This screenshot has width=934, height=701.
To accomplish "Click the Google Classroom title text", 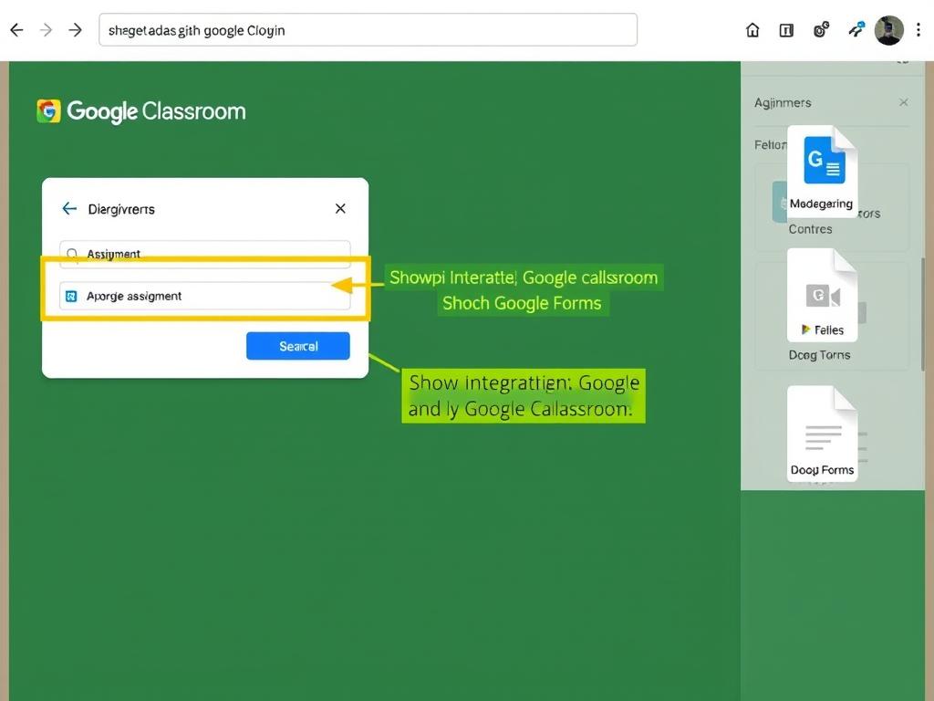I will click(x=156, y=111).
